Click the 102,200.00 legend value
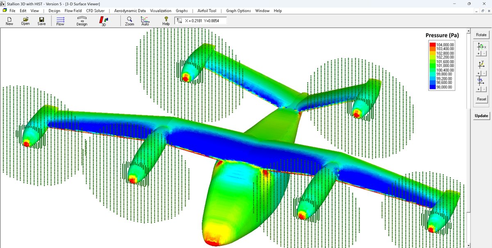The width and height of the screenshot is (492, 248). click(x=445, y=57)
